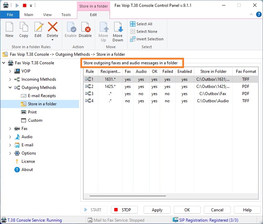263x224 pixels.
Task: Expand the Fax tree node
Action: [x=10, y=129]
